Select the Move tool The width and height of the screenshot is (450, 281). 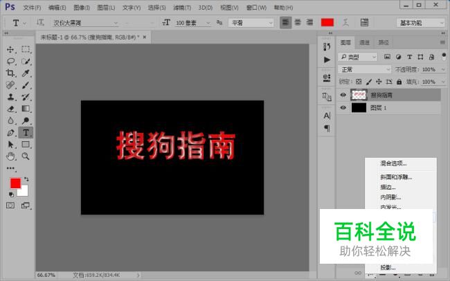click(10, 49)
